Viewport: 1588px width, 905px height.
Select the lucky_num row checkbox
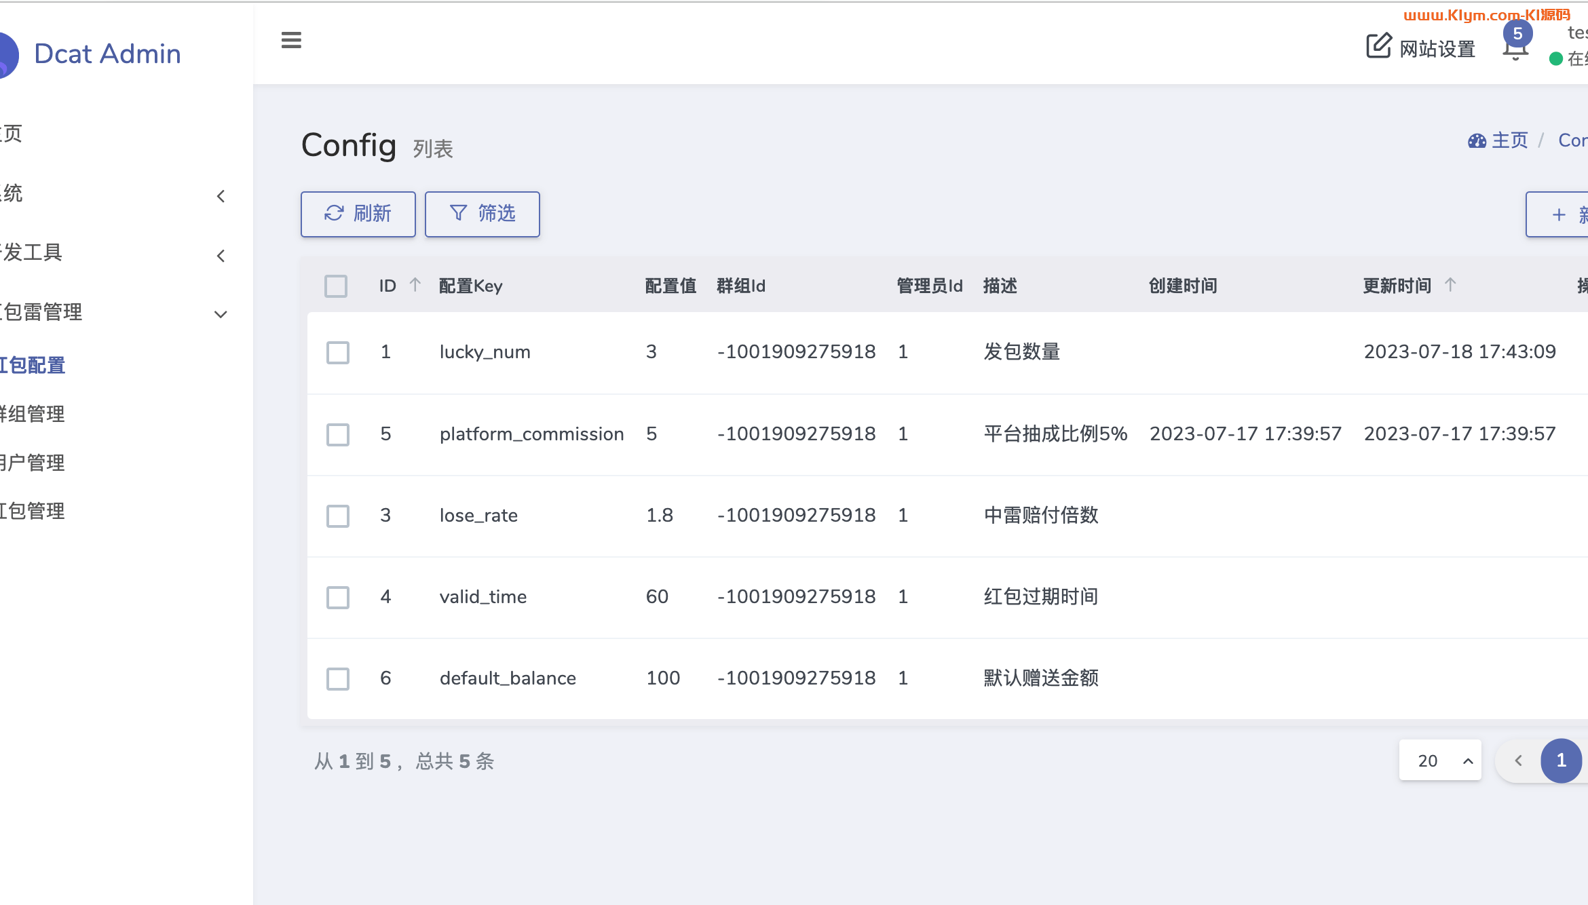(x=338, y=353)
